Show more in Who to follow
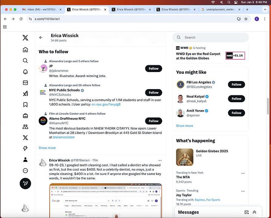Screen dimensions: 271x218 (x=47, y=148)
